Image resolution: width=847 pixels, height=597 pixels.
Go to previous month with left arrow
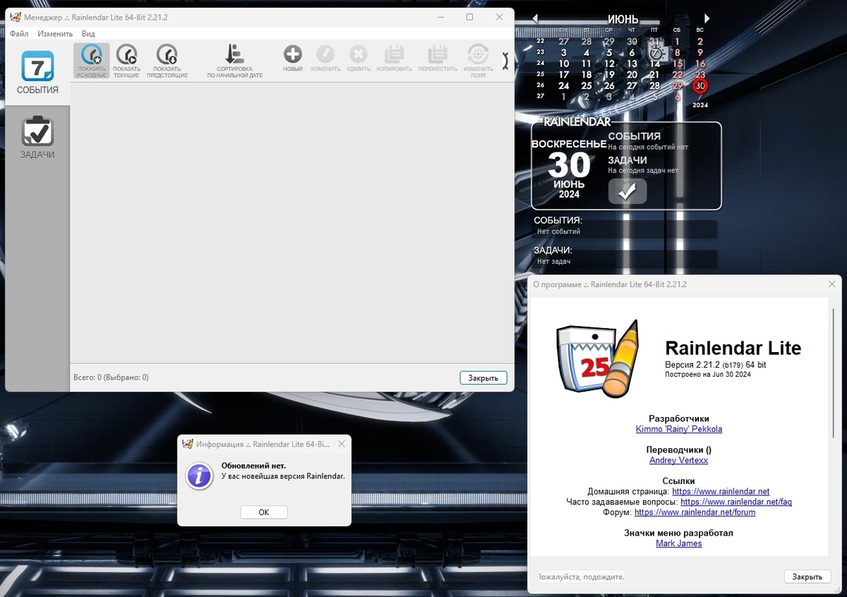click(x=535, y=19)
